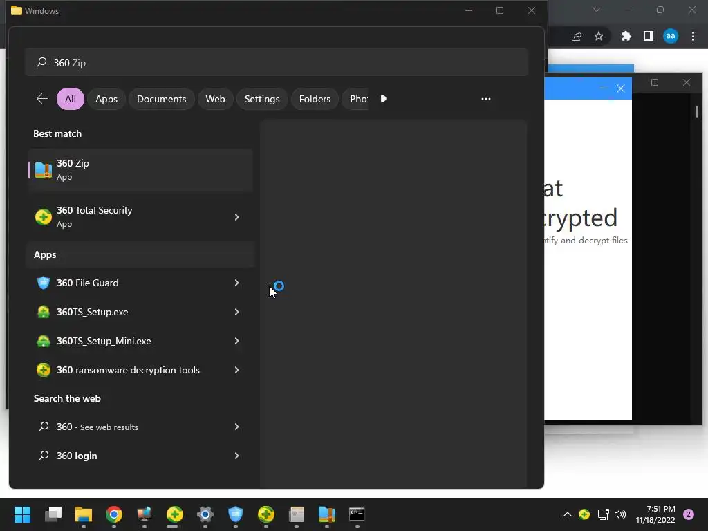The image size is (708, 531).
Task: Expand 360TS_Setup_Mini.exe result chevron
Action: tap(236, 341)
